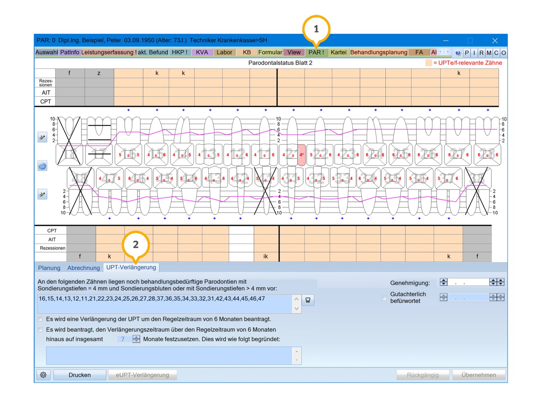Screen dimensions: 542x417
Task: Open settings via the bottom-left gear icon
Action: click(x=43, y=375)
